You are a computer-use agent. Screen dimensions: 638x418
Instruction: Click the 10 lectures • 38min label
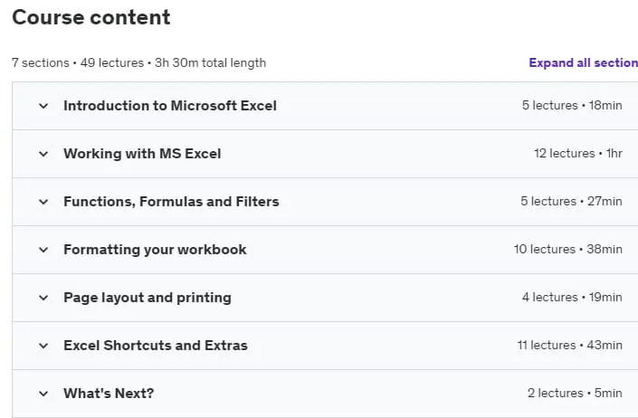coord(568,249)
